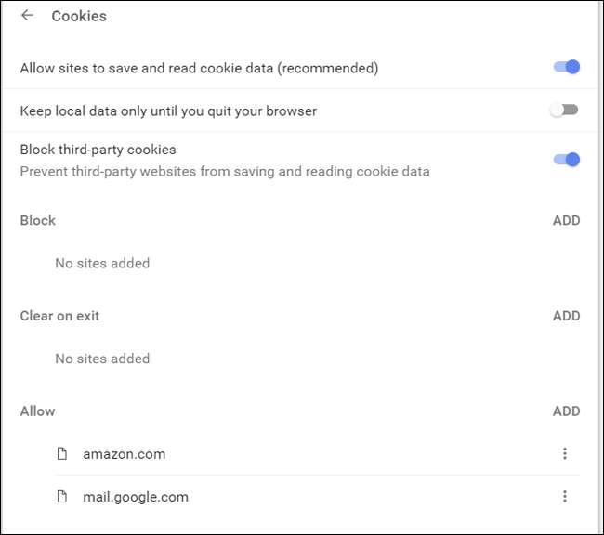Click the page icon next to mail.google.com
Image resolution: width=604 pixels, height=535 pixels.
point(62,497)
